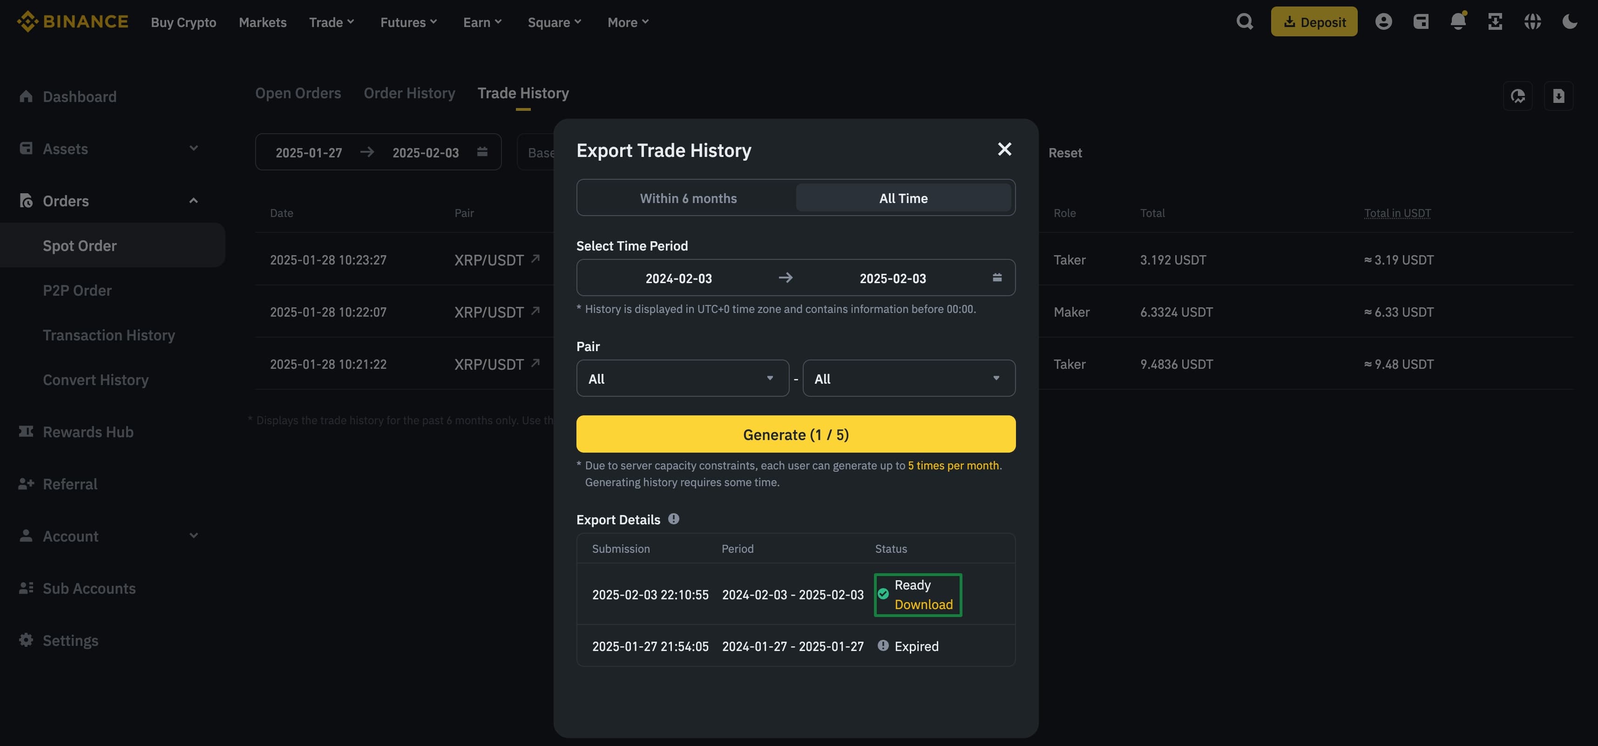This screenshot has height=746, width=1598.
Task: Open the Trade dropdown menu
Action: point(332,22)
